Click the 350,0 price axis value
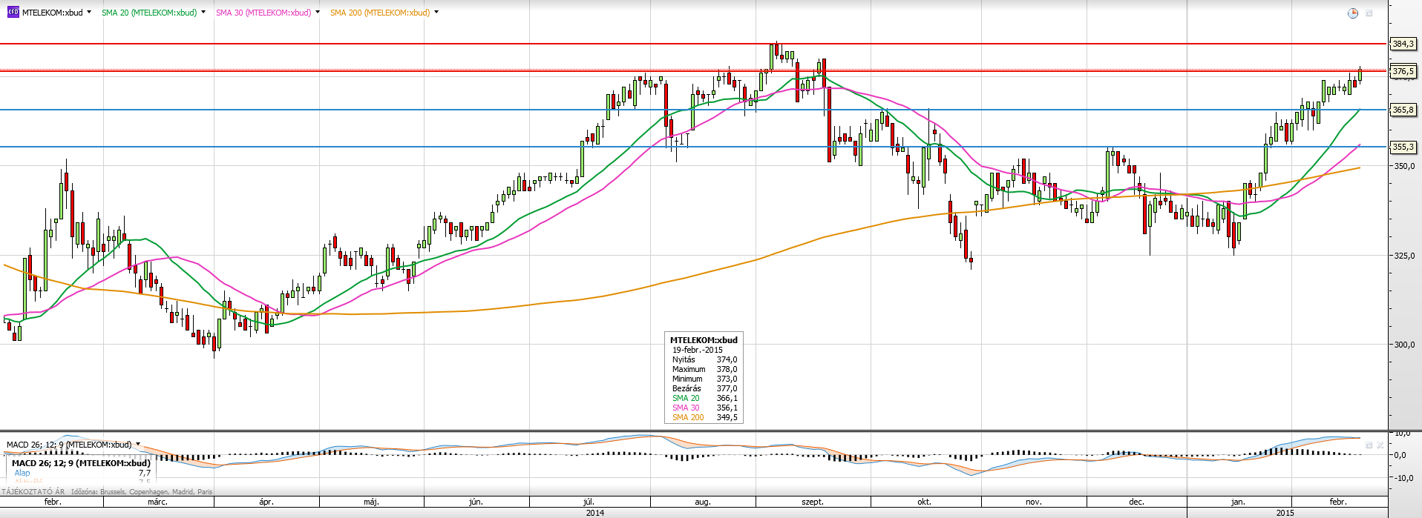The height and width of the screenshot is (518, 1422). [x=1403, y=166]
